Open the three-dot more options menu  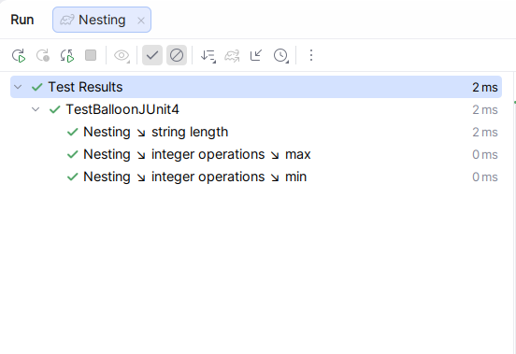coord(311,55)
